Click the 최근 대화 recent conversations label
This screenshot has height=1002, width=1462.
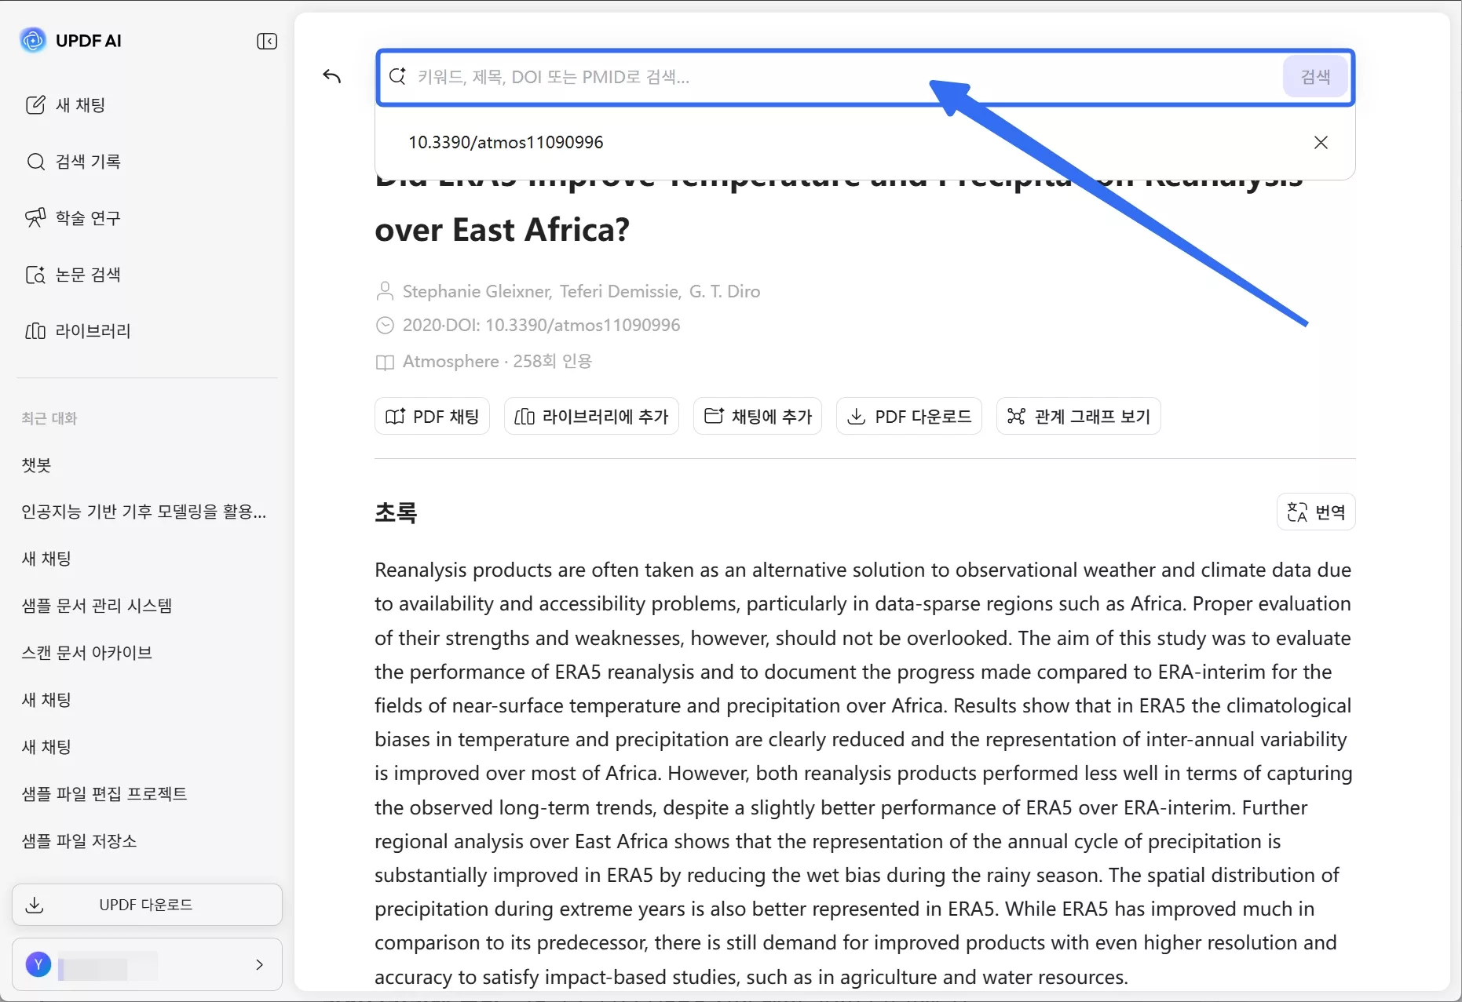(49, 418)
